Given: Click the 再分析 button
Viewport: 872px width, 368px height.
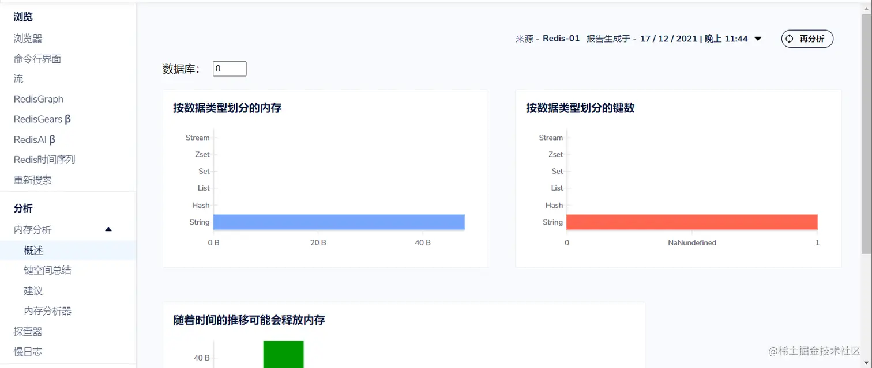Looking at the screenshot, I should point(806,39).
